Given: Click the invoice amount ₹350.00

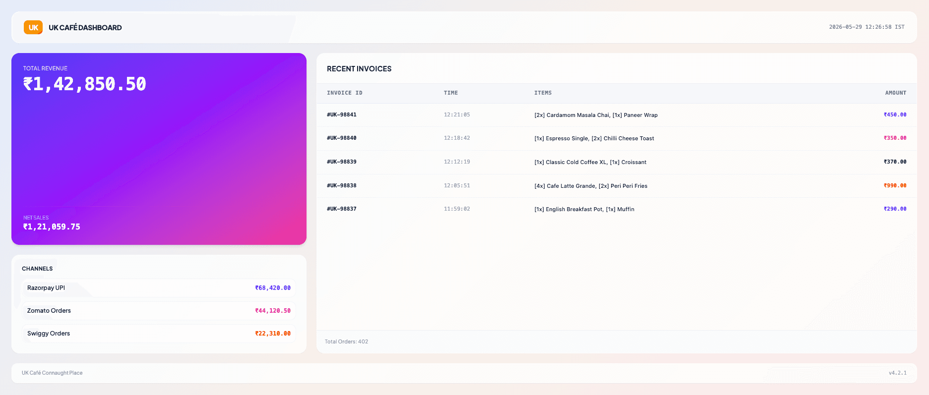Looking at the screenshot, I should [x=895, y=138].
